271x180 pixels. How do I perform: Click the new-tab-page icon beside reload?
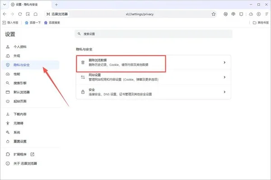[x=28, y=14]
